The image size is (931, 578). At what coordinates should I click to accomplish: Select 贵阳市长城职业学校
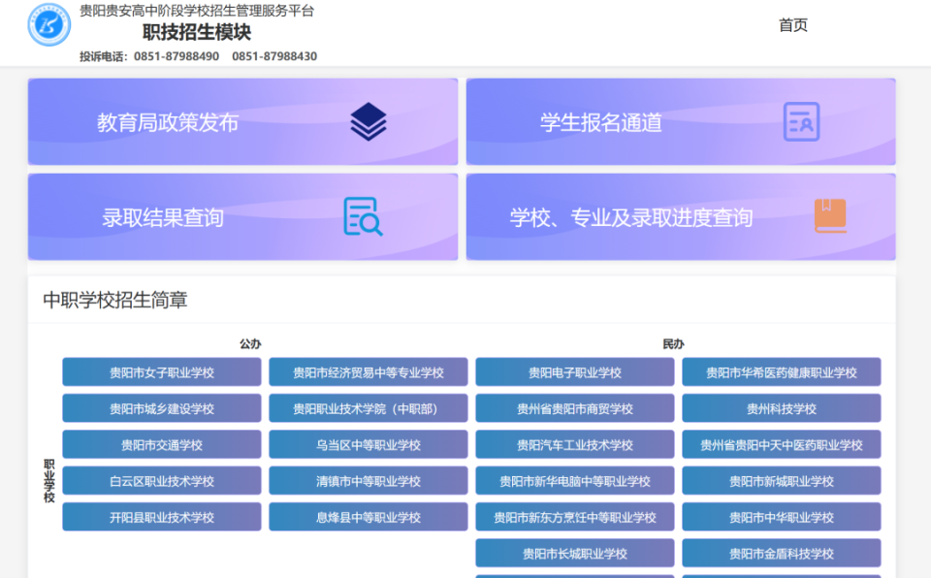coord(575,554)
